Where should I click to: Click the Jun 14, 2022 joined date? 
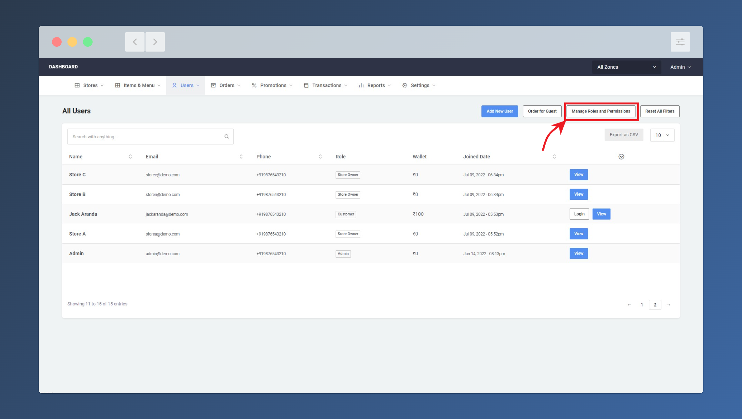tap(484, 254)
